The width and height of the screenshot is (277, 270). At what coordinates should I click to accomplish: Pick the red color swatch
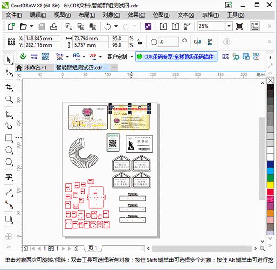point(270,192)
